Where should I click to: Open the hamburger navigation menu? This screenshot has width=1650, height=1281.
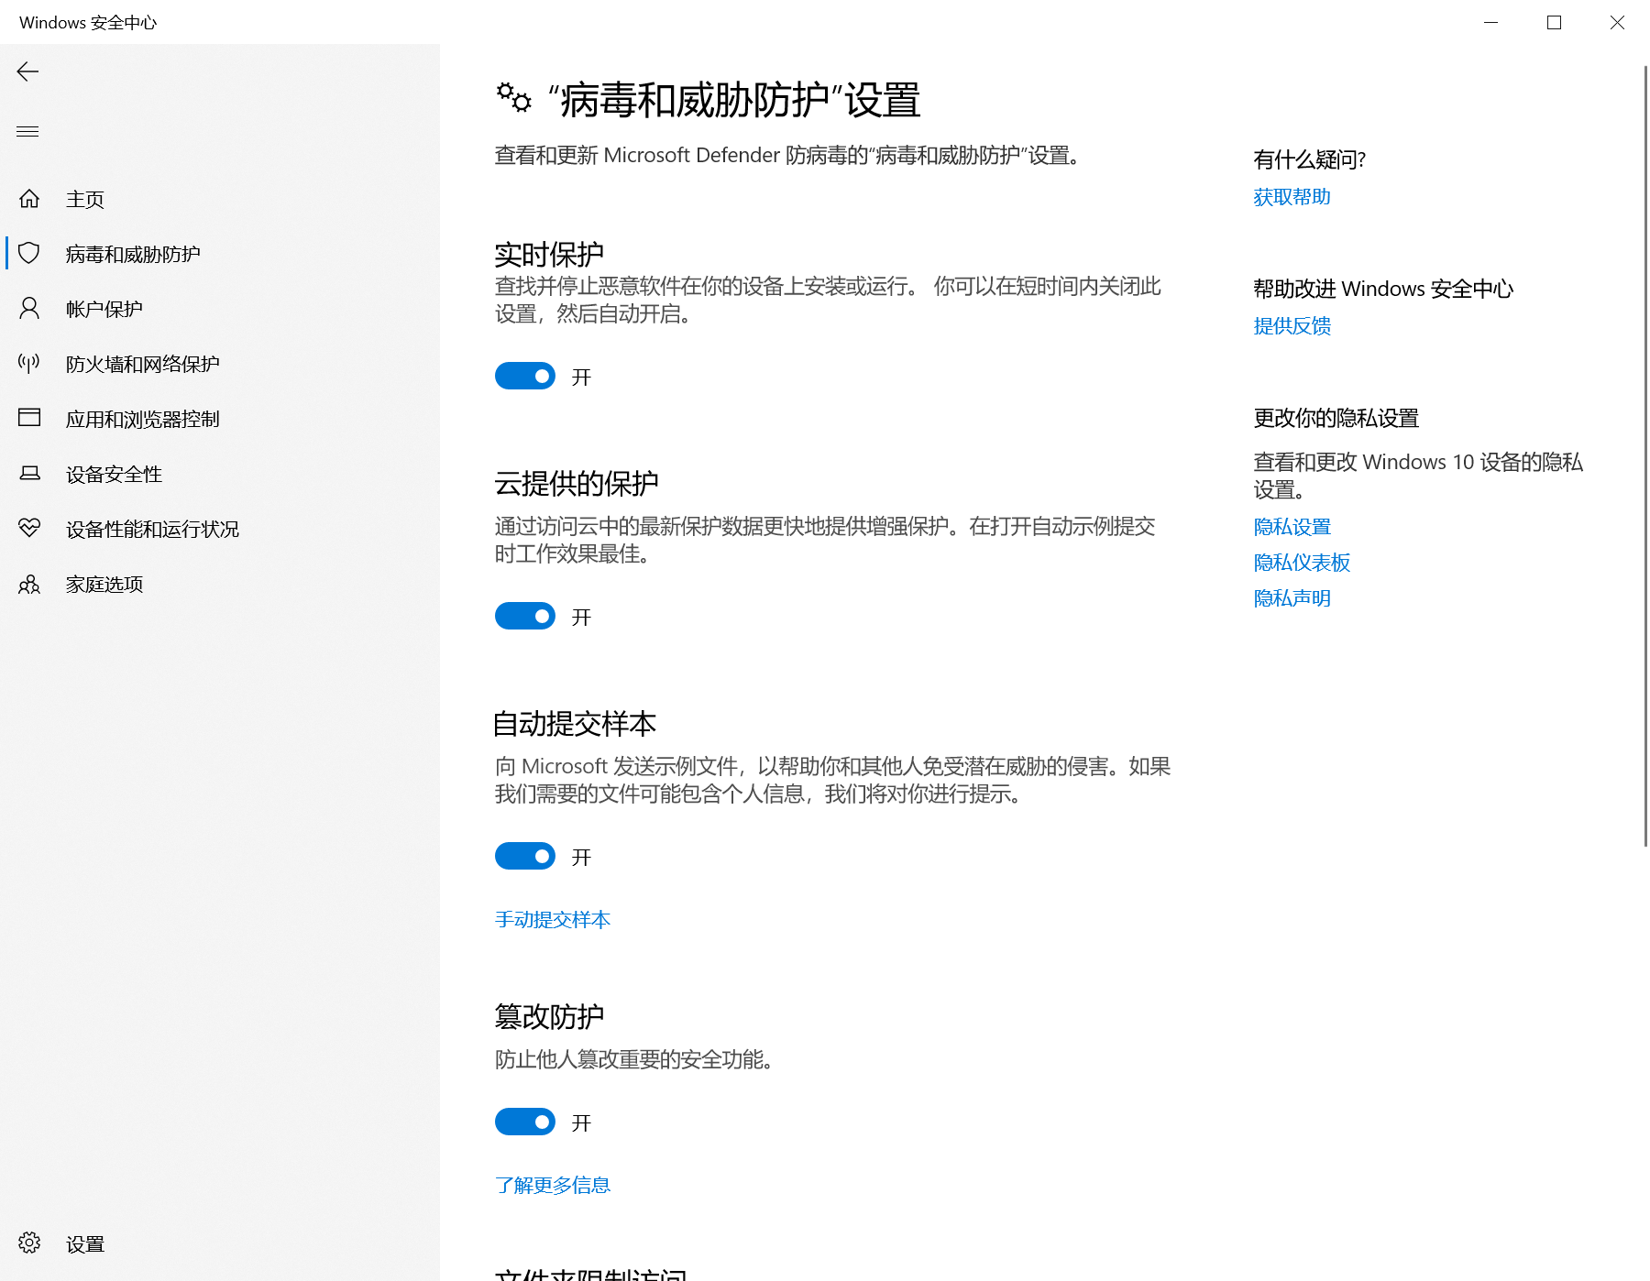(28, 131)
